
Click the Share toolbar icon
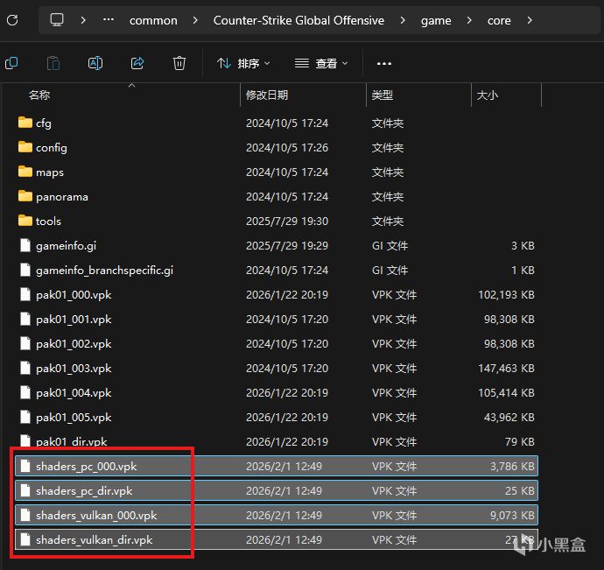point(137,63)
